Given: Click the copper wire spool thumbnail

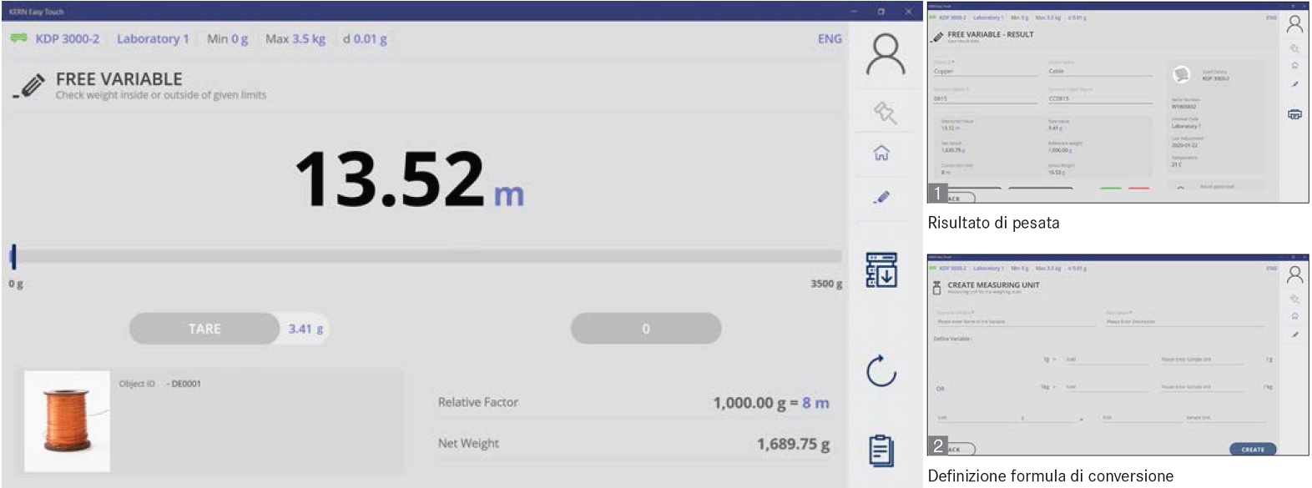Looking at the screenshot, I should click(x=67, y=421).
